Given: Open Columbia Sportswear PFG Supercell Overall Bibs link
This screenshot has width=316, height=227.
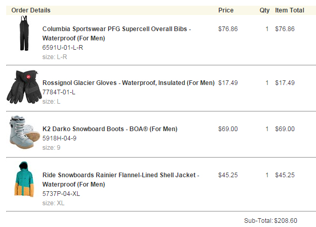Looking at the screenshot, I should [116, 34].
